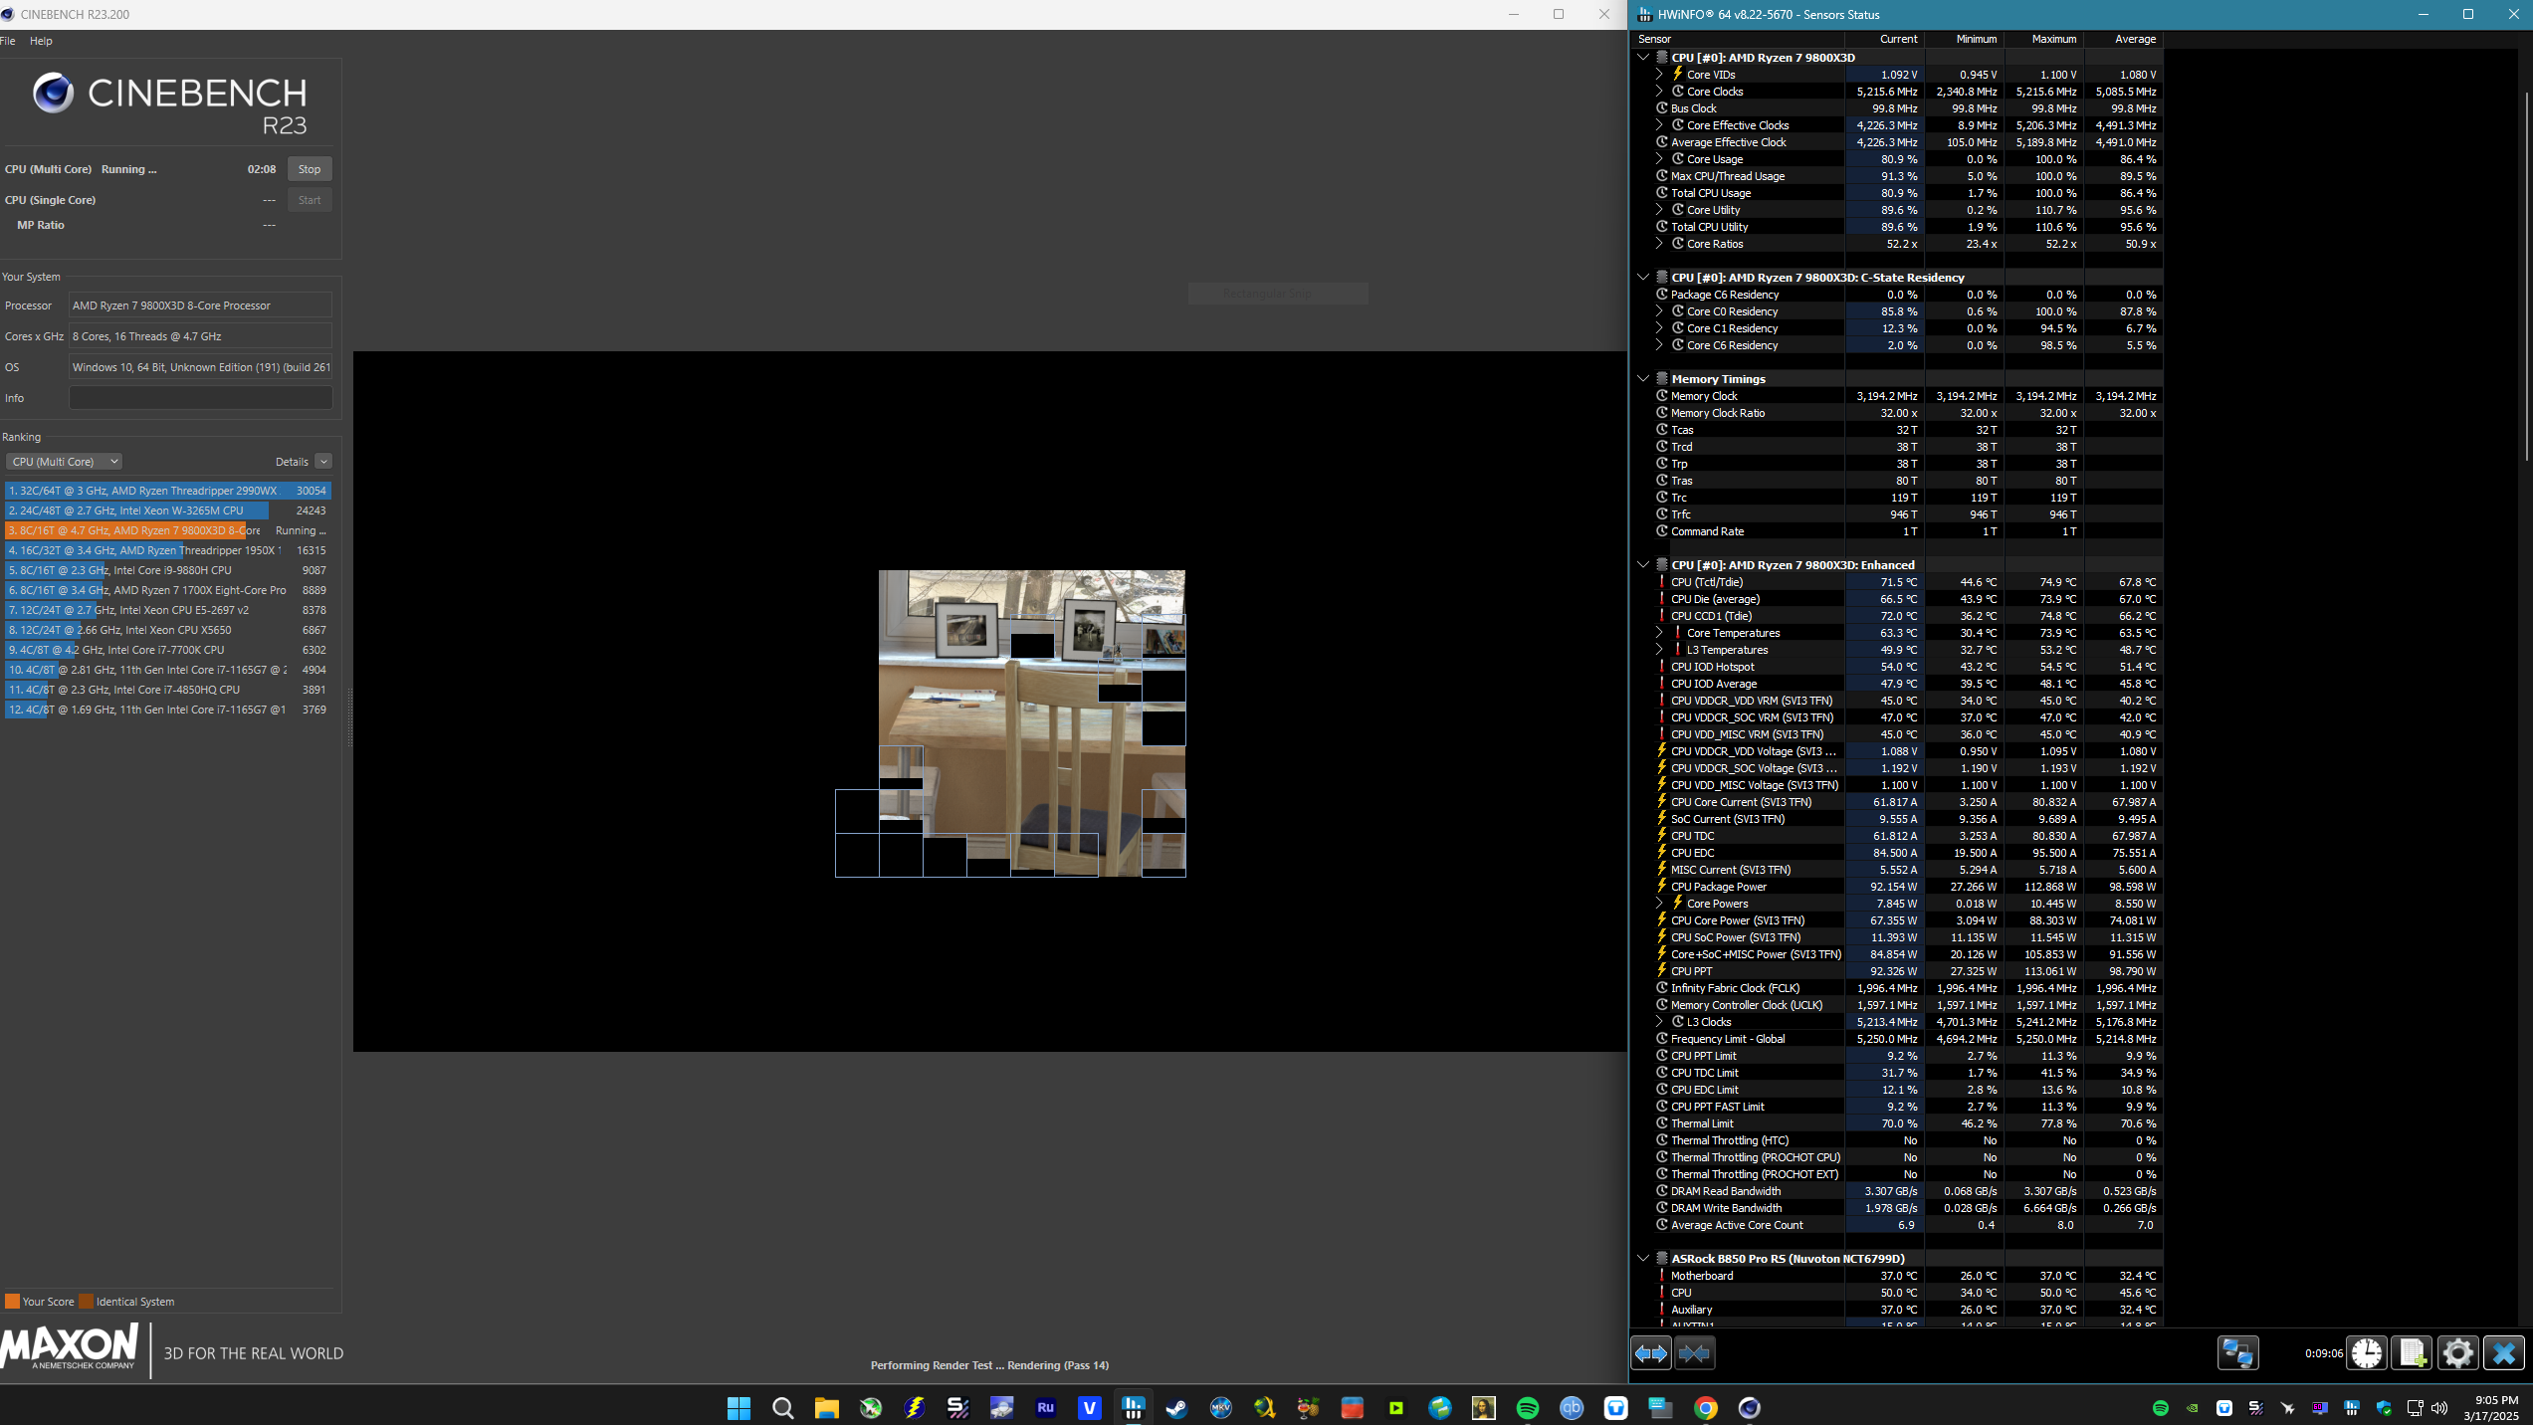This screenshot has height=1425, width=2533.
Task: Expand the Core Powers row
Action: (1659, 904)
